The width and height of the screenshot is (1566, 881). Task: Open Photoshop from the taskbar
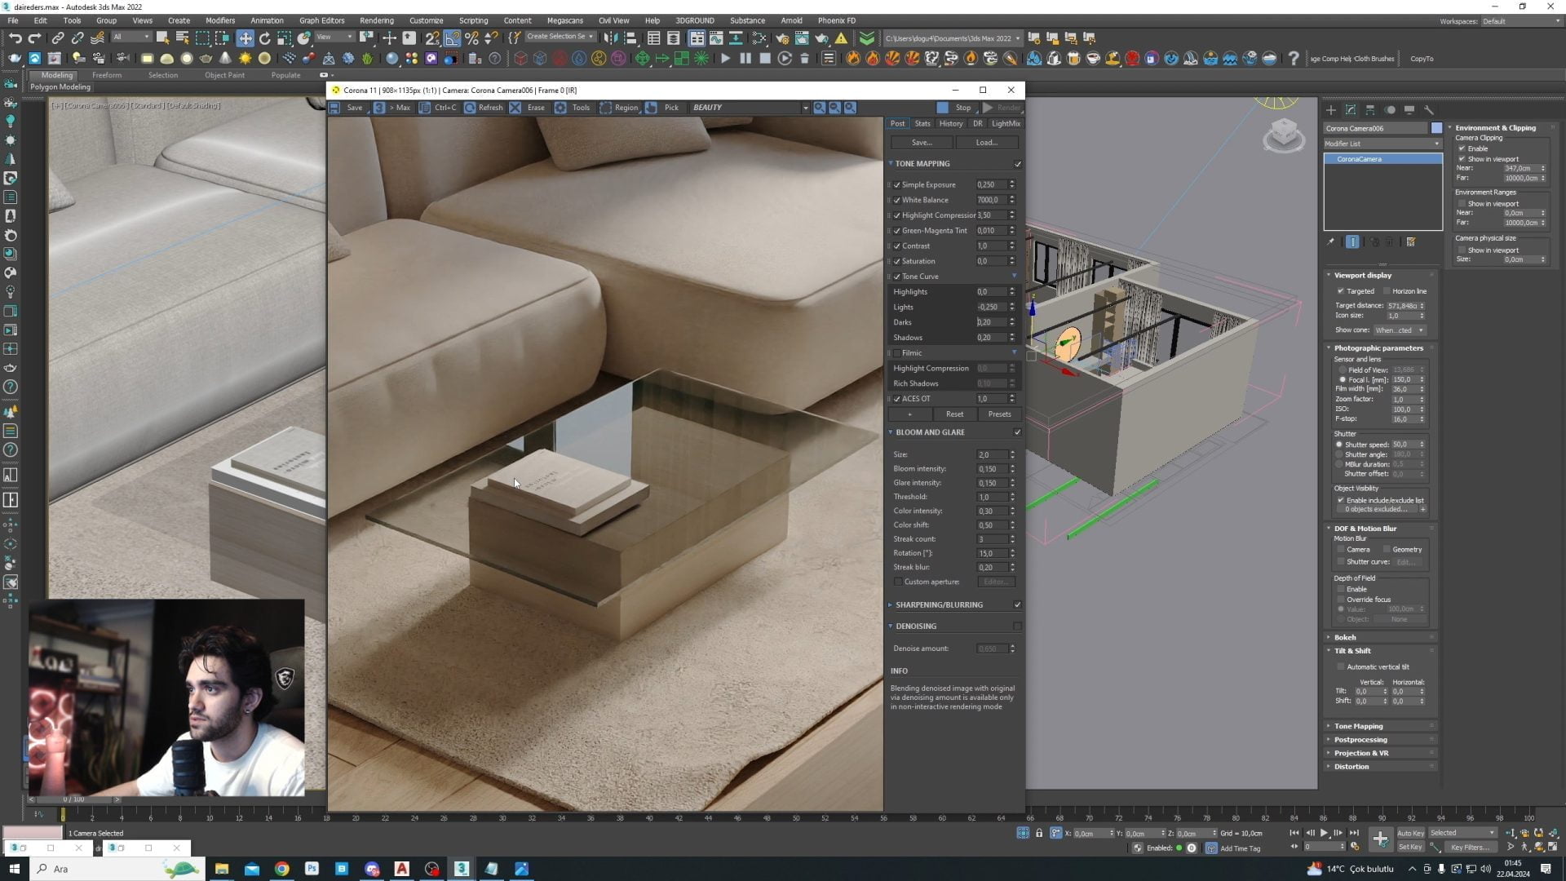click(x=312, y=869)
